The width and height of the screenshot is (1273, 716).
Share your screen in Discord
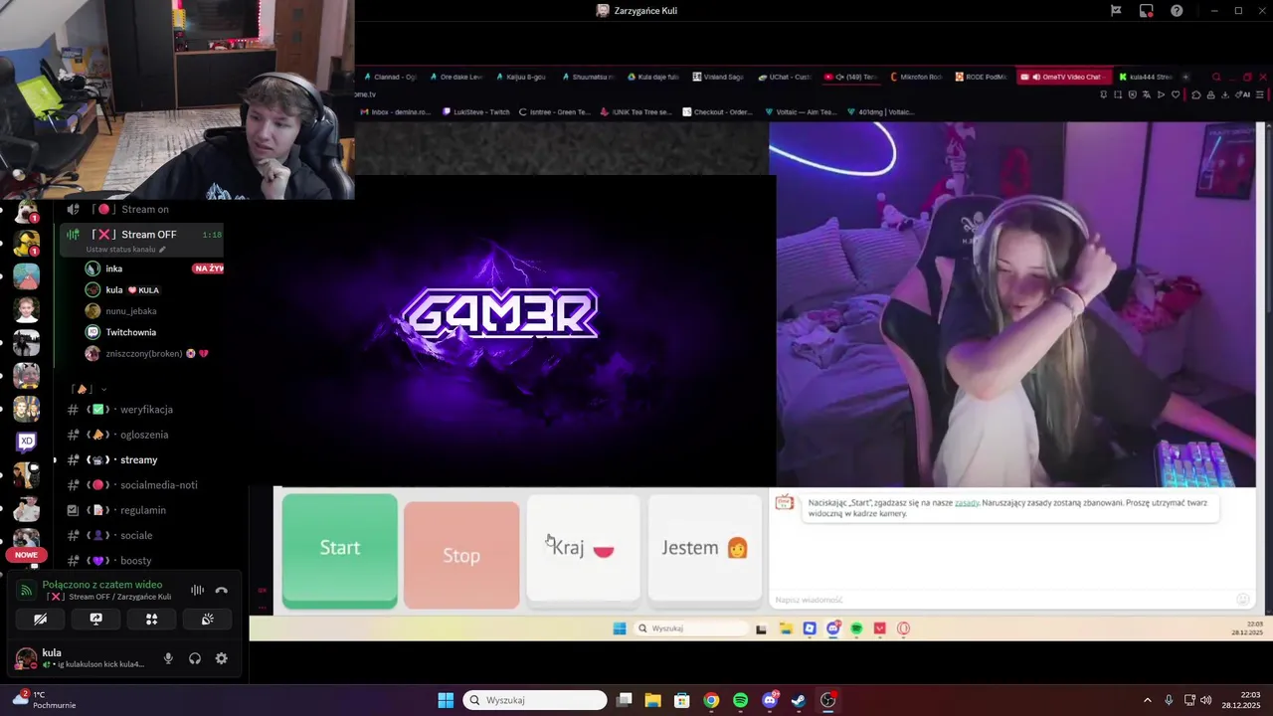coord(95,619)
